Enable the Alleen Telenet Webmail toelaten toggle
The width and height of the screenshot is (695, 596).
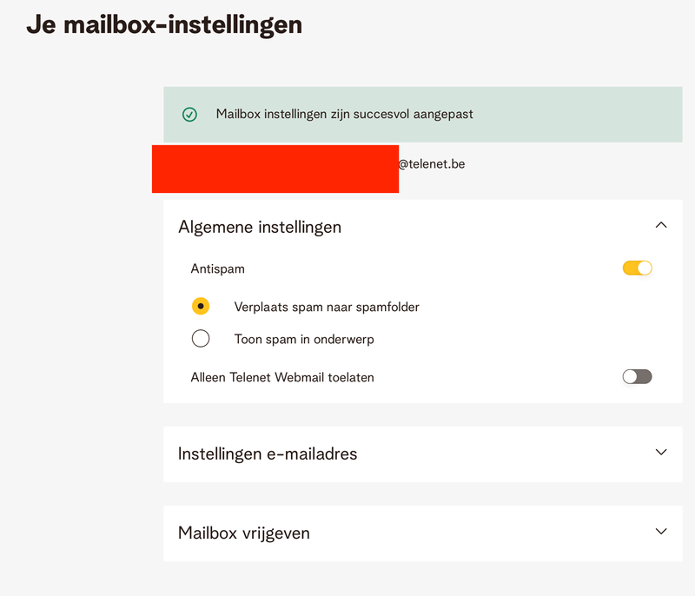coord(637,377)
